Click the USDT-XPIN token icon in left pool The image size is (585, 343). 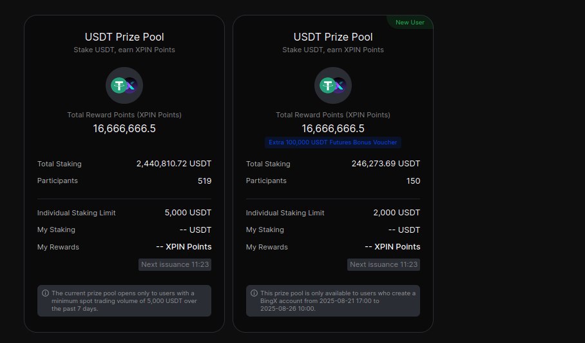click(x=124, y=86)
